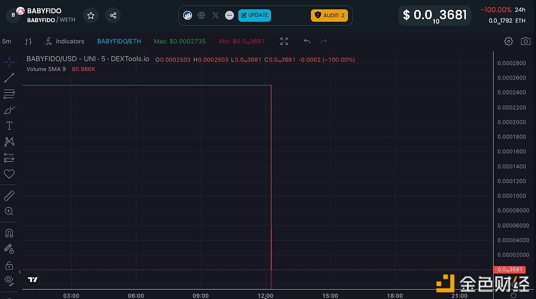This screenshot has height=299, width=536.
Task: Click the red price label on the axis
Action: coord(510,269)
